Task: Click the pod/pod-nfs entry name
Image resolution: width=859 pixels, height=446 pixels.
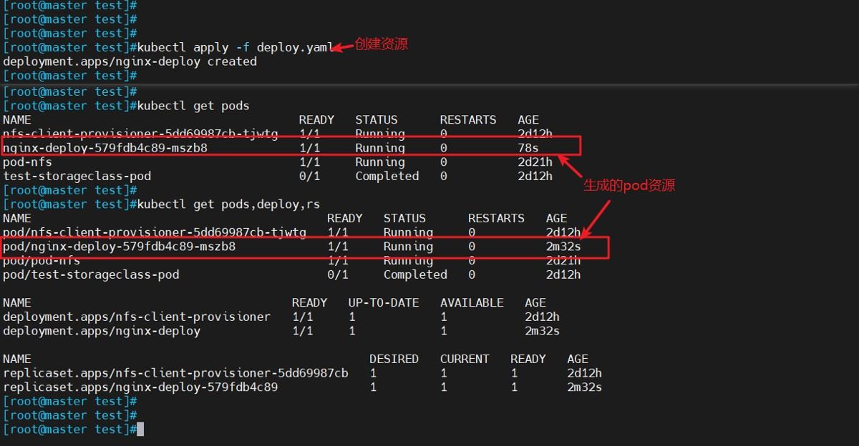Action: pos(42,261)
